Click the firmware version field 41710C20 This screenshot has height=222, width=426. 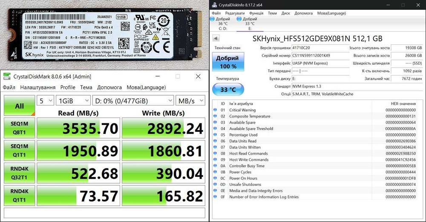[320, 48]
